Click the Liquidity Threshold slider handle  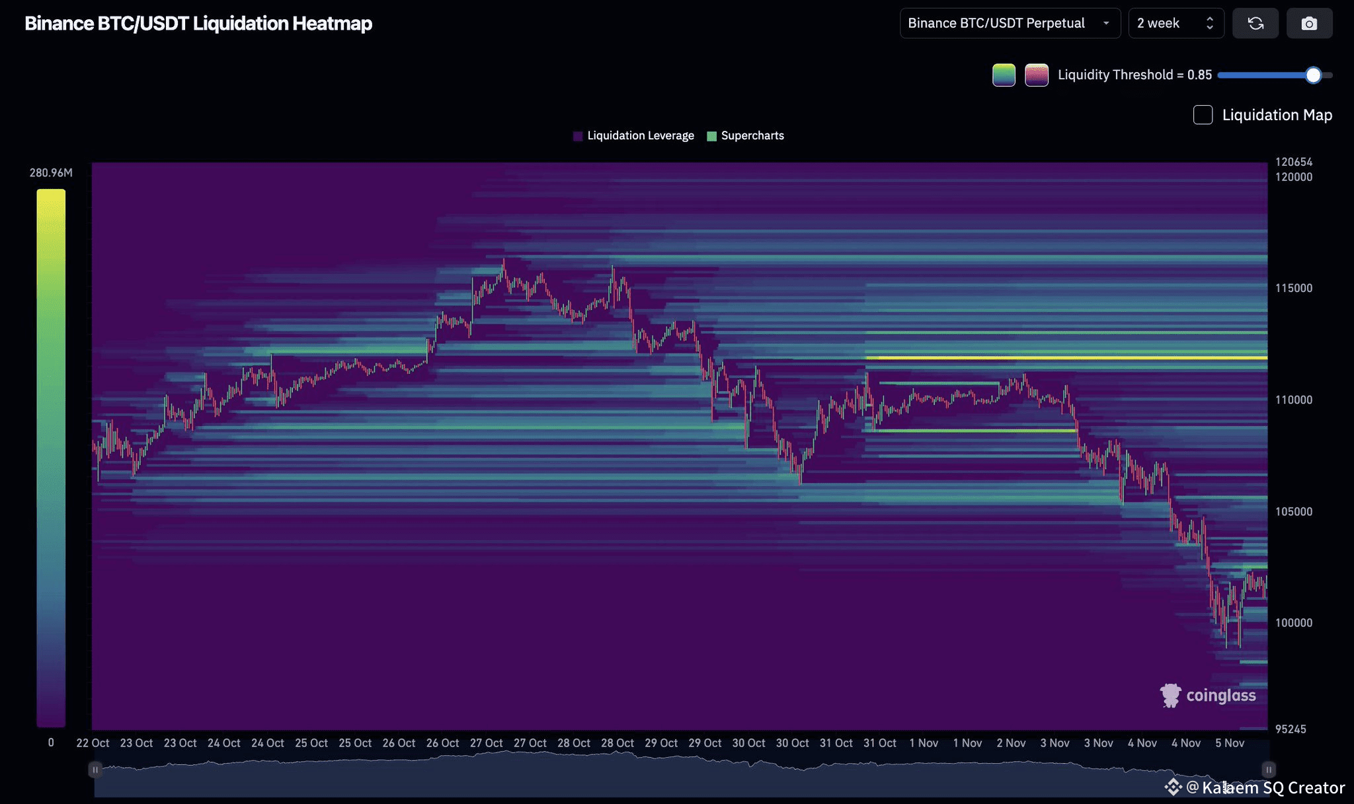[1313, 75]
